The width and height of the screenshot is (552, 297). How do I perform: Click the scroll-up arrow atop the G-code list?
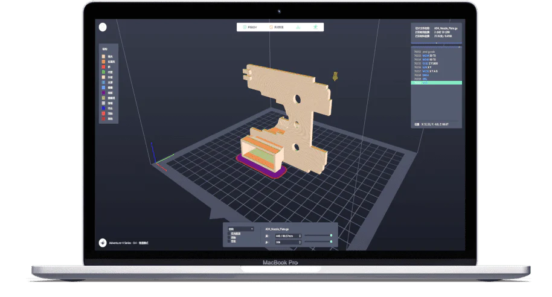point(460,47)
